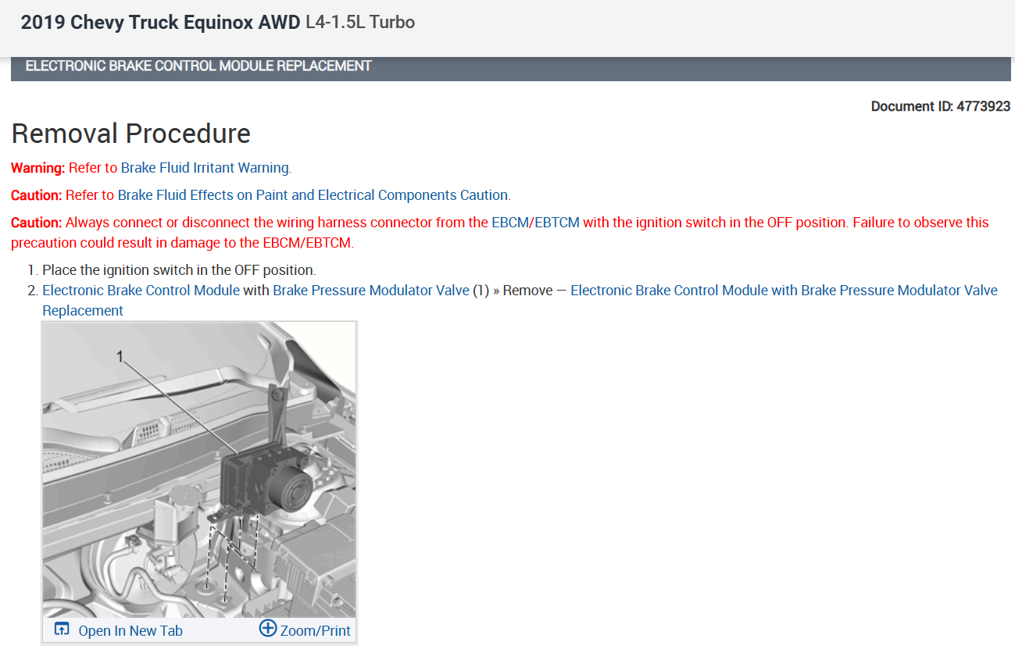This screenshot has width=1015, height=667.
Task: Click the Zoom/Print magnifier plus icon
Action: coord(268,628)
